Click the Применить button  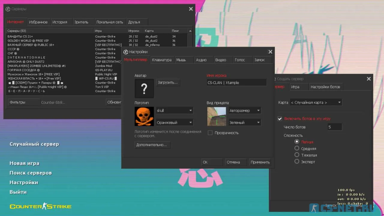tap(260, 162)
